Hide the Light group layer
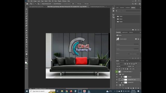This screenshot has width=166, height=93. point(117,74)
